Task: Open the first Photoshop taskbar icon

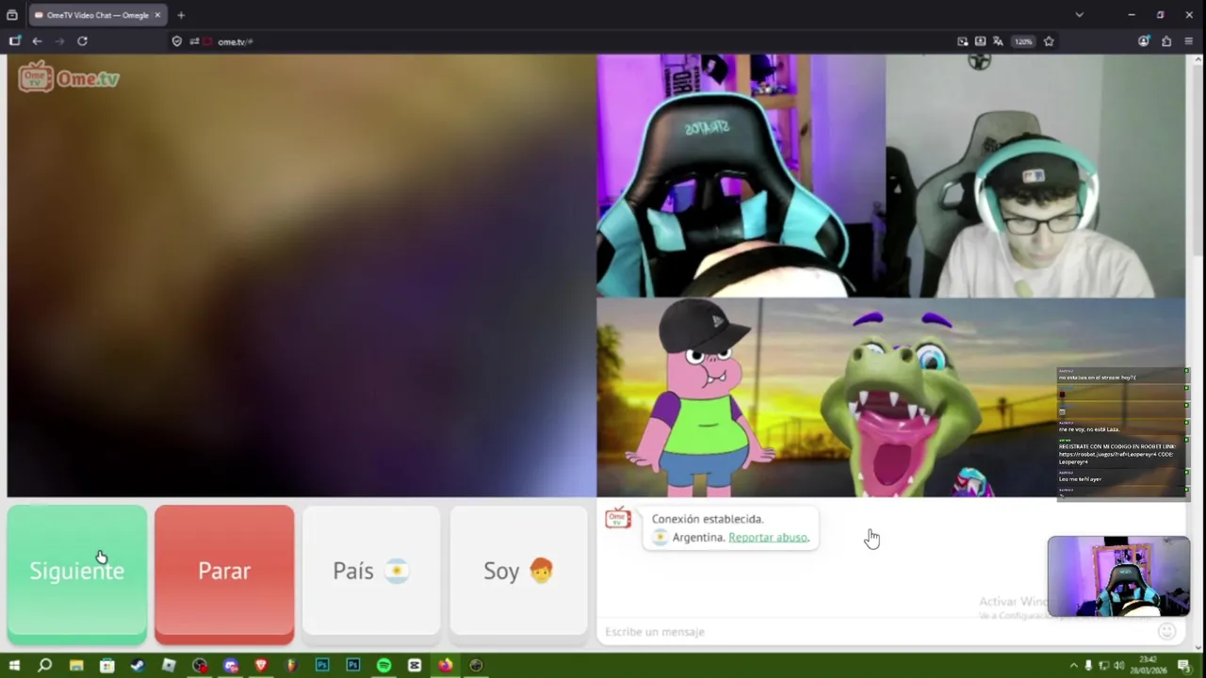Action: (322, 666)
